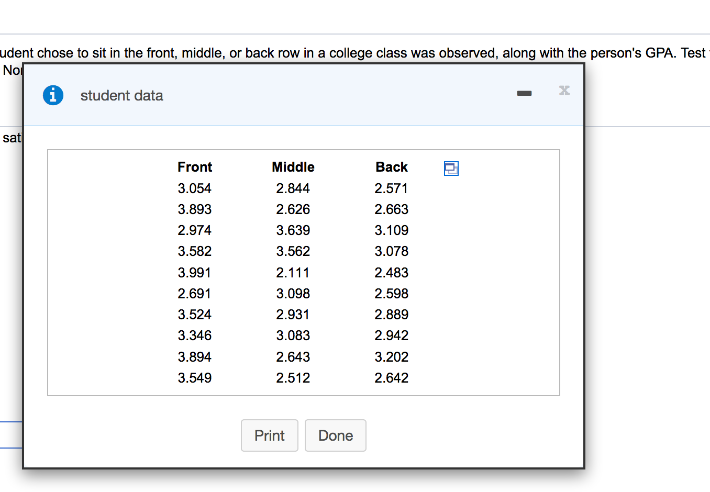Viewport: 710px width, 492px height.
Task: Click the GPA value 3.054 under Front
Action: click(194, 188)
